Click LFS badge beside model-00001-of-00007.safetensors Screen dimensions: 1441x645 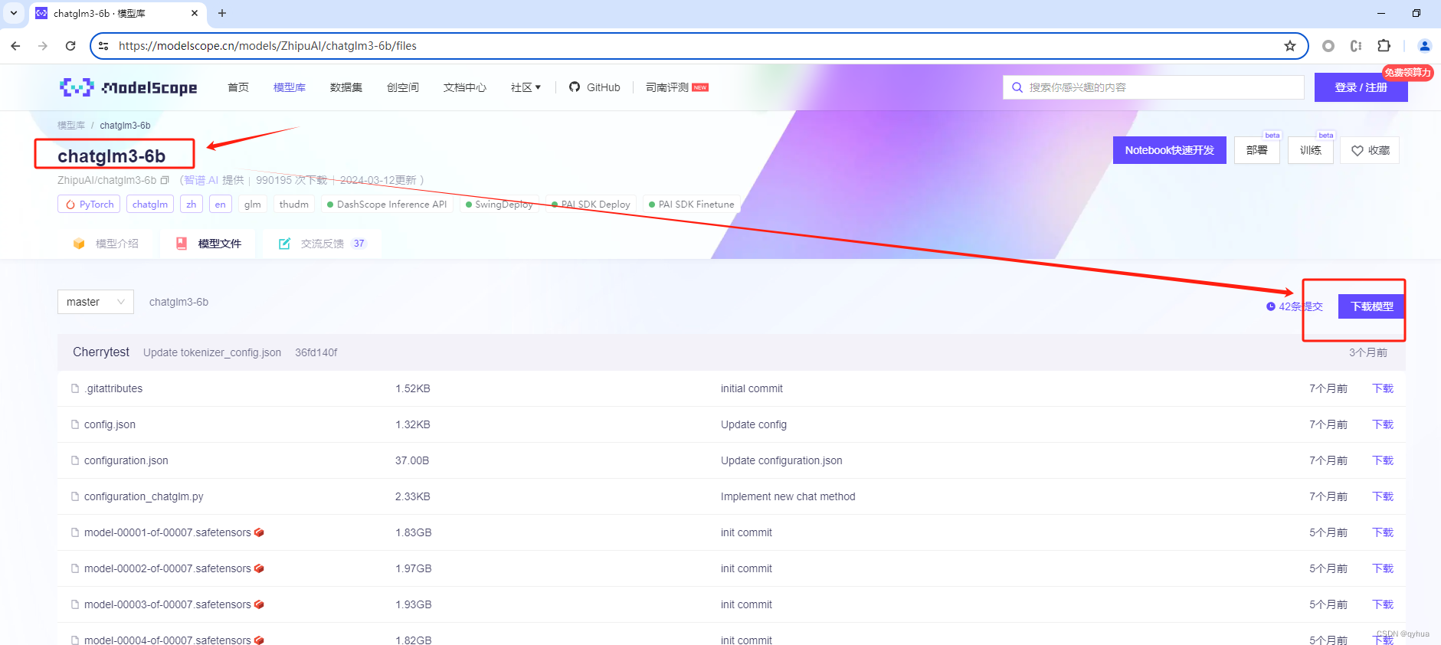(259, 532)
